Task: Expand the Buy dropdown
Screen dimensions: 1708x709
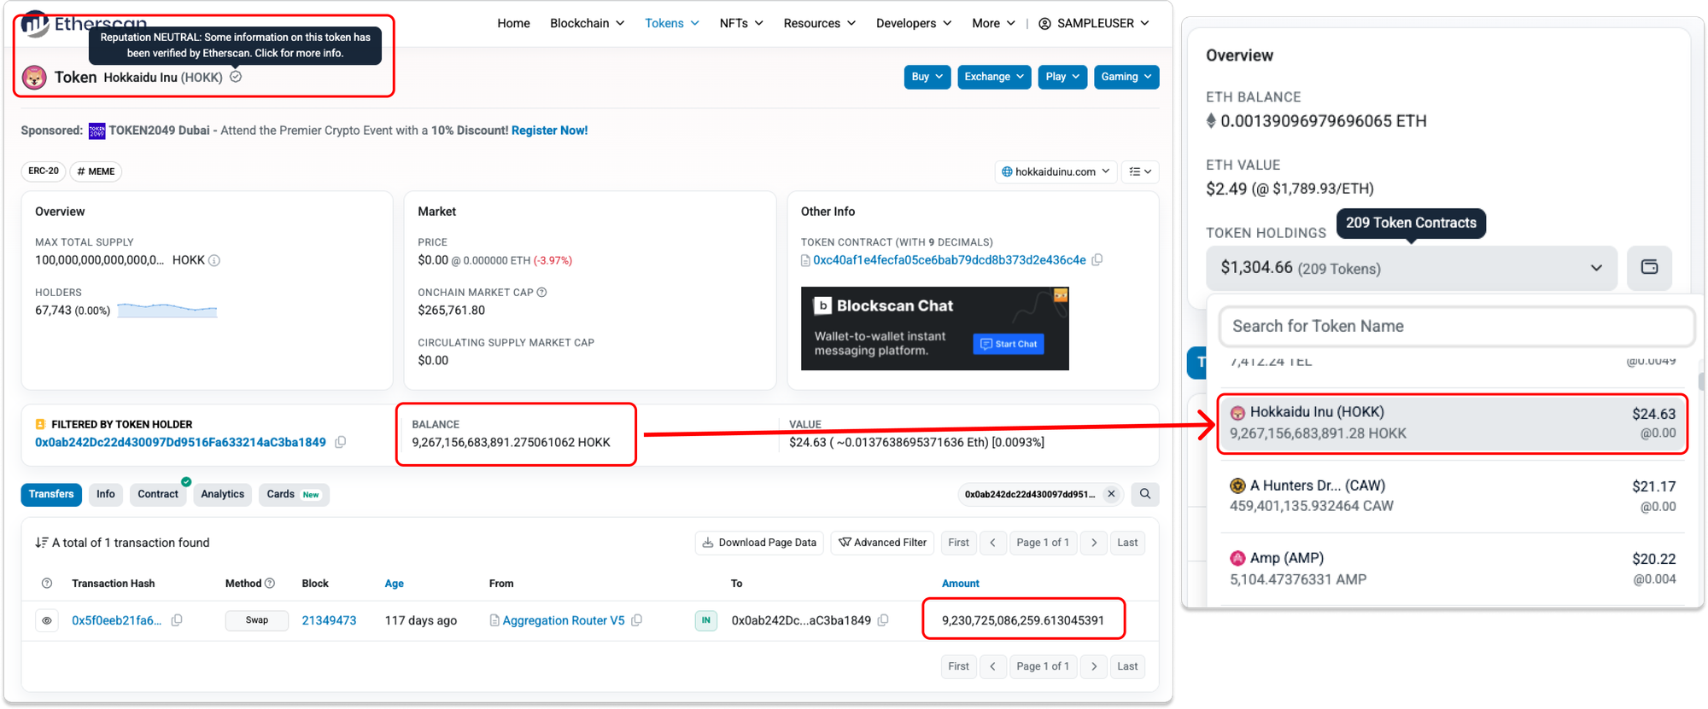Action: click(x=927, y=77)
